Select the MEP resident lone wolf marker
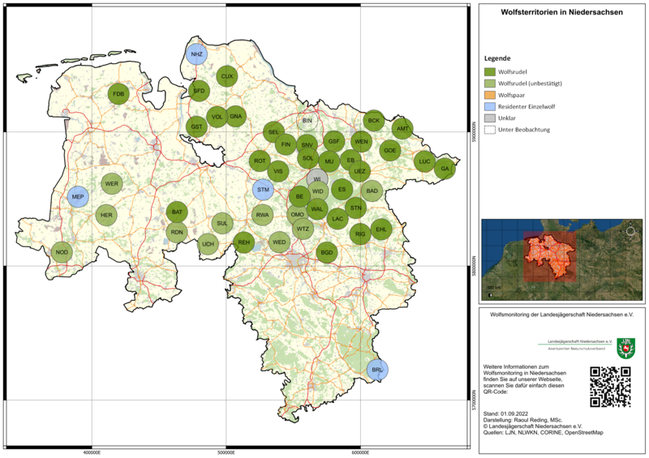 point(78,197)
